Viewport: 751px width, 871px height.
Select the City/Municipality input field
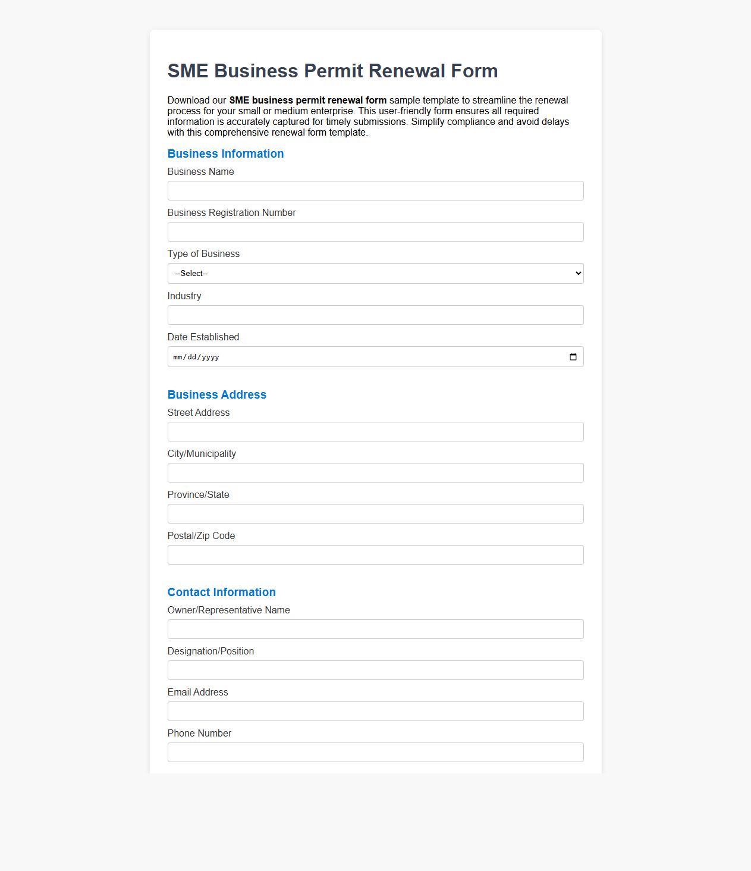(375, 472)
